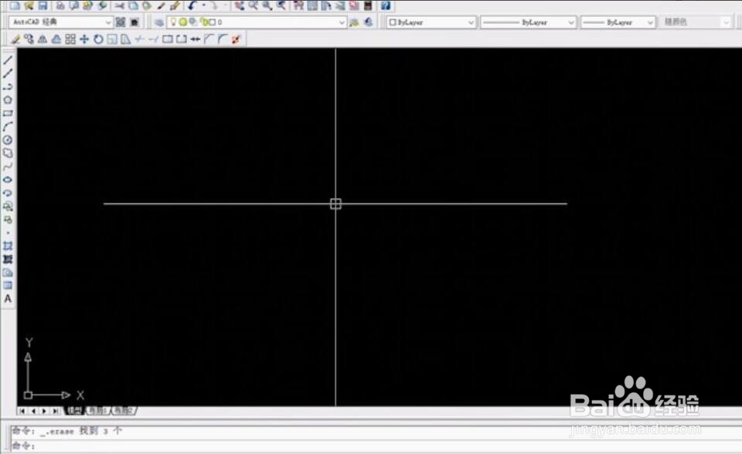742x454 pixels.
Task: Click the Offset modify tool
Action: tap(56, 39)
